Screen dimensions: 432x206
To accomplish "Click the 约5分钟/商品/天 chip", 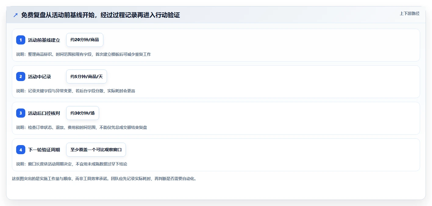I will click(x=87, y=76).
